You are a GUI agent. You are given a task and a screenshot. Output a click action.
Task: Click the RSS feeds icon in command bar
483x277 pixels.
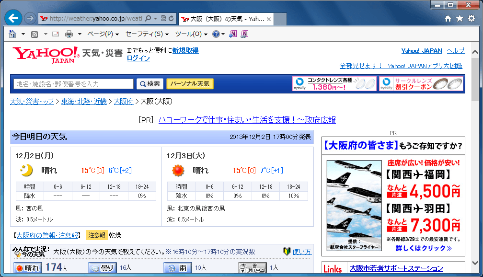pos(34,34)
